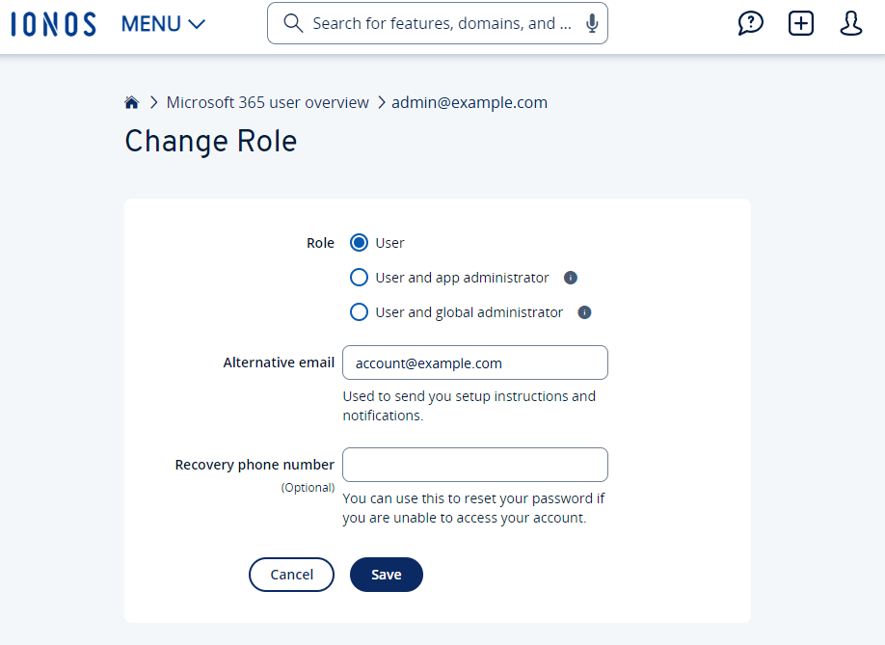Open admin@example.com breadcrumb

469,103
